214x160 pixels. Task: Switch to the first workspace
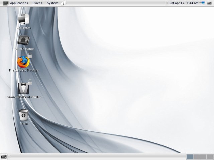(x=190, y=157)
